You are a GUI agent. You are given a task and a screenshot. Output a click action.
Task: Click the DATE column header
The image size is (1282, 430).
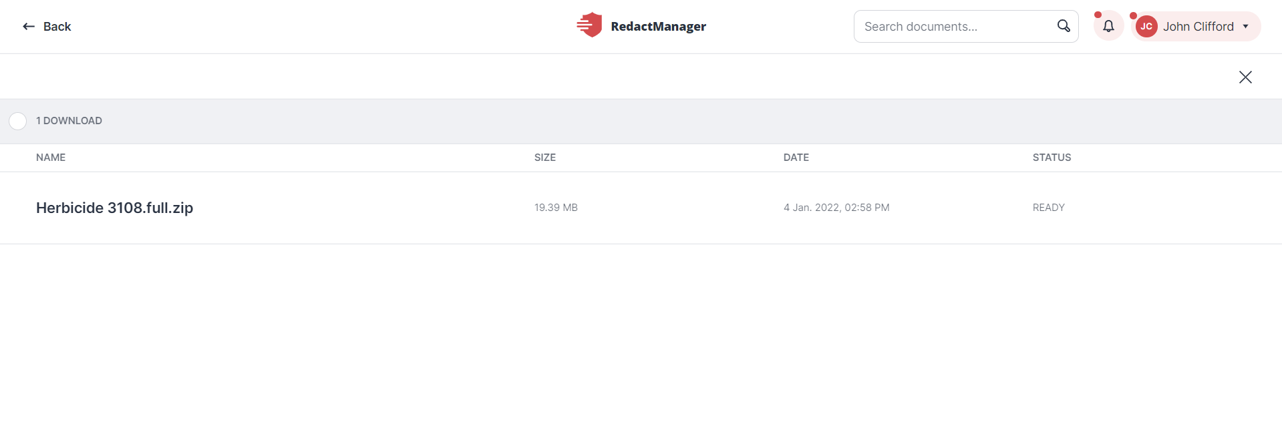point(796,158)
